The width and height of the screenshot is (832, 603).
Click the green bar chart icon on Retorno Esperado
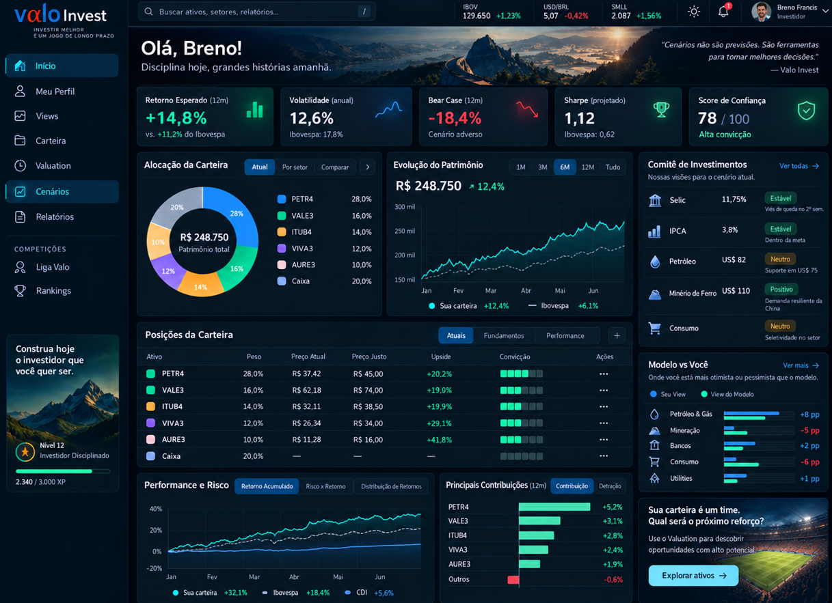(255, 109)
